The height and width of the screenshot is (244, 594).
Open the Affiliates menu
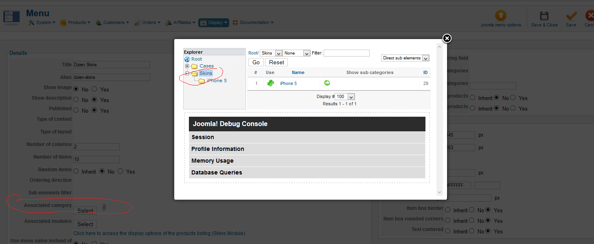click(181, 23)
